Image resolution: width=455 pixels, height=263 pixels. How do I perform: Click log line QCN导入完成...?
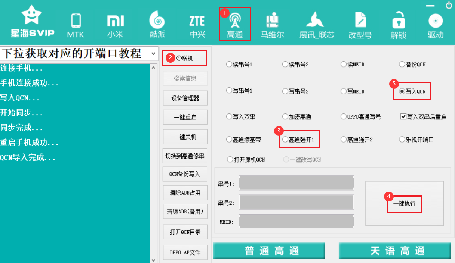pos(28,158)
